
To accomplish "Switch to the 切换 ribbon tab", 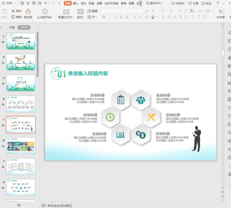I will pos(91,3).
